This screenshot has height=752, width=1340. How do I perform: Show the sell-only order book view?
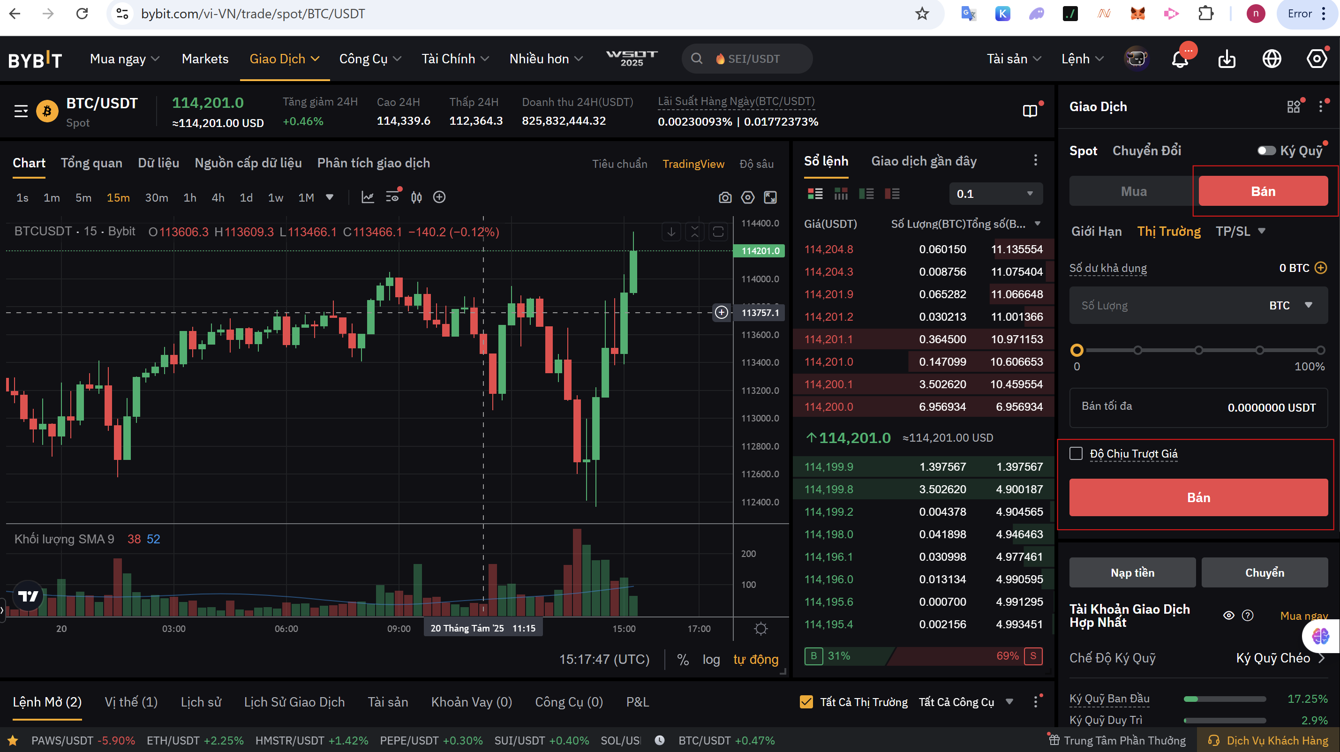pos(892,194)
